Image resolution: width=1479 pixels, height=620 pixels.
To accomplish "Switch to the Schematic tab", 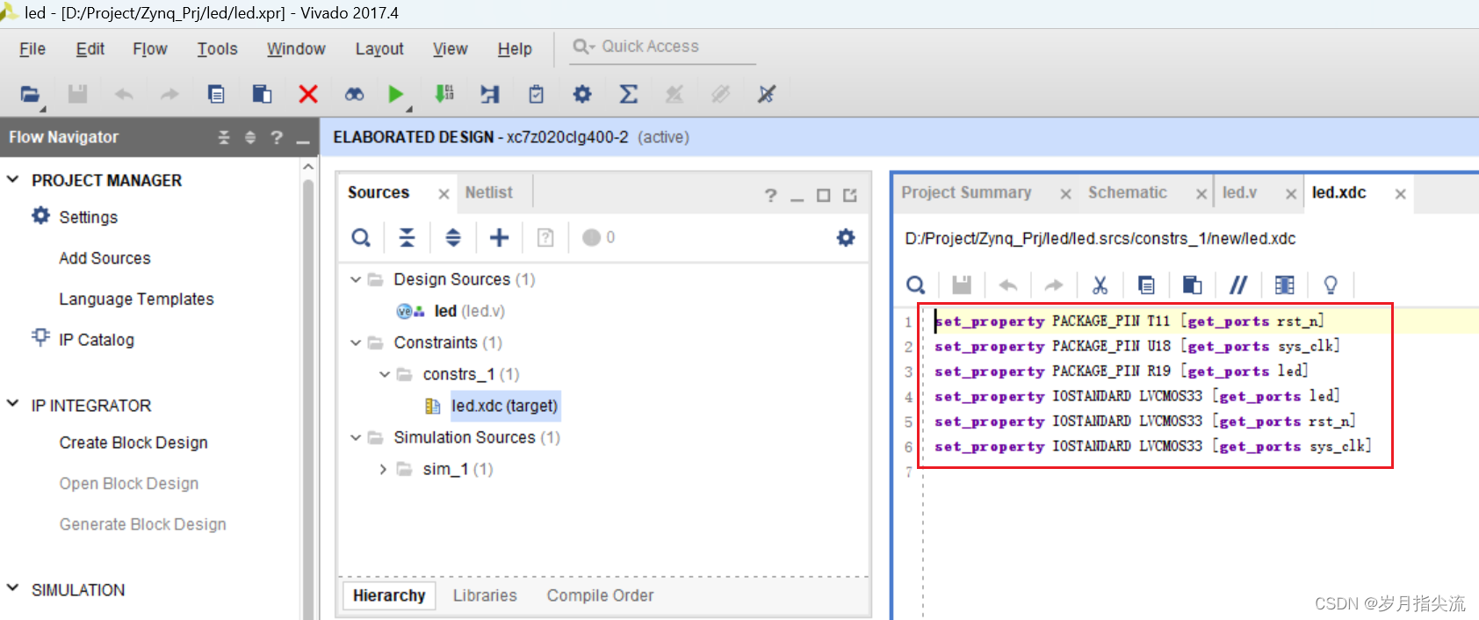I will [x=1128, y=192].
